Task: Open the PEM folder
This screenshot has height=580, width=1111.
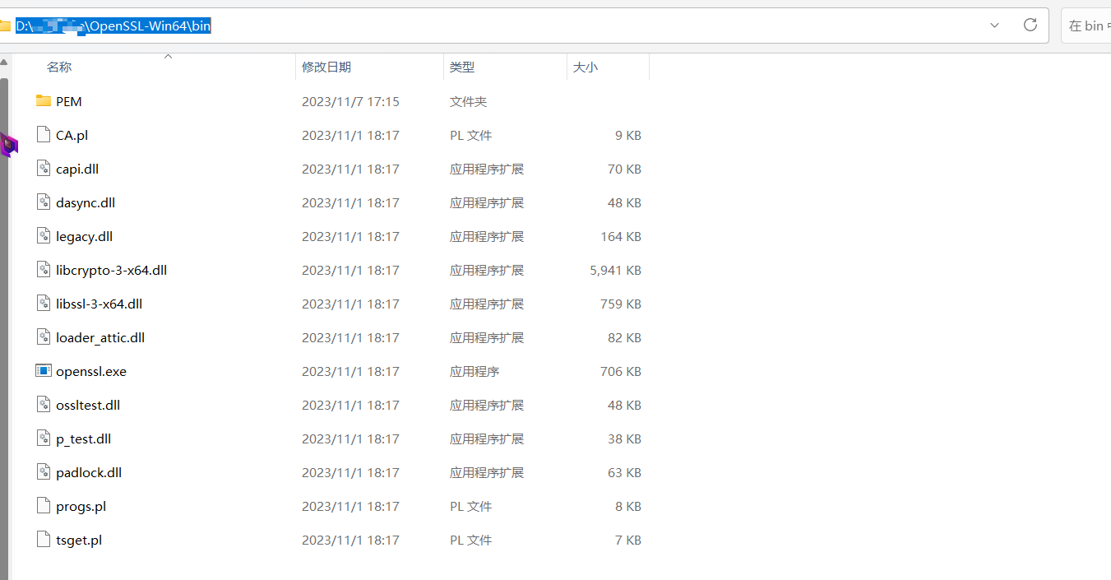Action: (x=70, y=100)
